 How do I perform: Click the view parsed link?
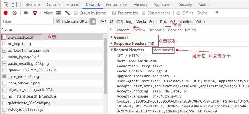163,50
